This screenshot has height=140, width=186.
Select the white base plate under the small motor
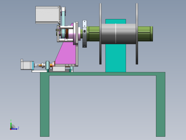(39, 71)
